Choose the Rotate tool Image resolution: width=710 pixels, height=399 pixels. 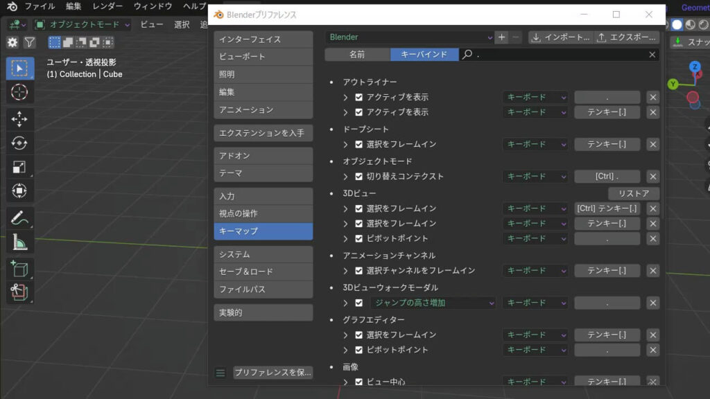point(19,143)
